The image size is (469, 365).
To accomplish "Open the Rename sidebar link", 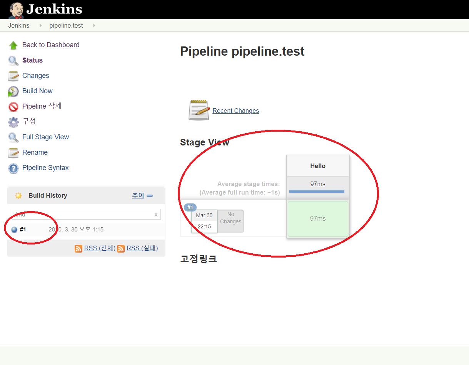I will click(x=35, y=152).
